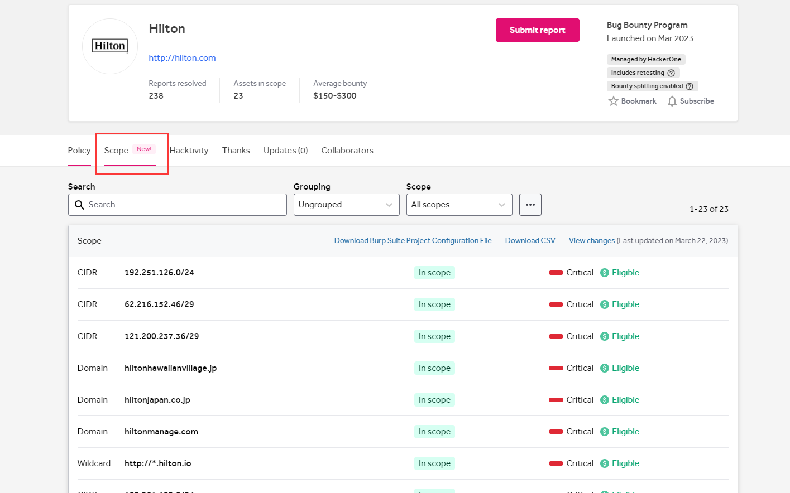Click the Critical label for 121.200.237.36/29

(580, 336)
